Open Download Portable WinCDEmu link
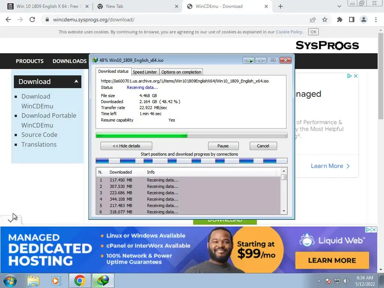This screenshot has width=384, height=288. [x=49, y=120]
